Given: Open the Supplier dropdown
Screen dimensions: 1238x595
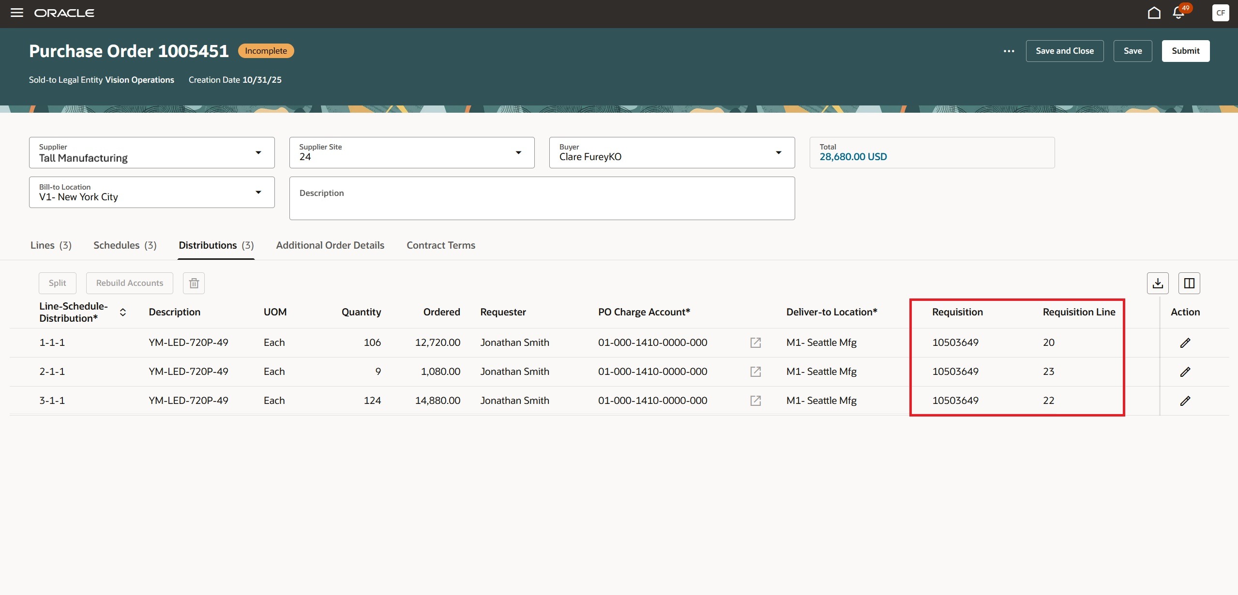Looking at the screenshot, I should [259, 152].
